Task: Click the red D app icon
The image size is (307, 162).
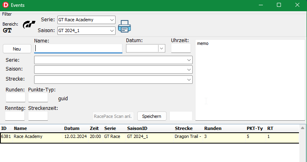Action: pos(5,5)
